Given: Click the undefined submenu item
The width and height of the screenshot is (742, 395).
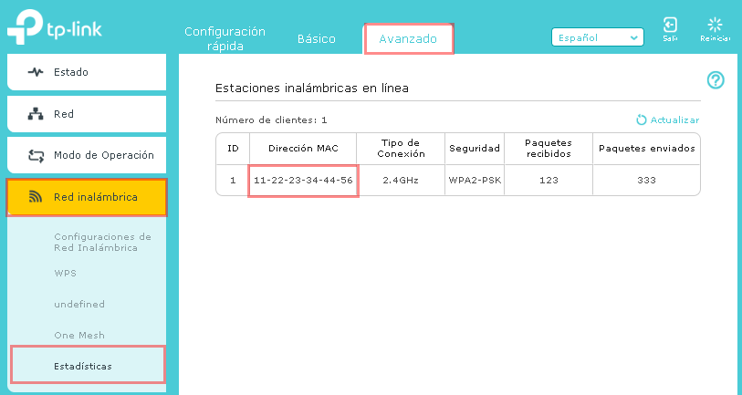Looking at the screenshot, I should [79, 304].
